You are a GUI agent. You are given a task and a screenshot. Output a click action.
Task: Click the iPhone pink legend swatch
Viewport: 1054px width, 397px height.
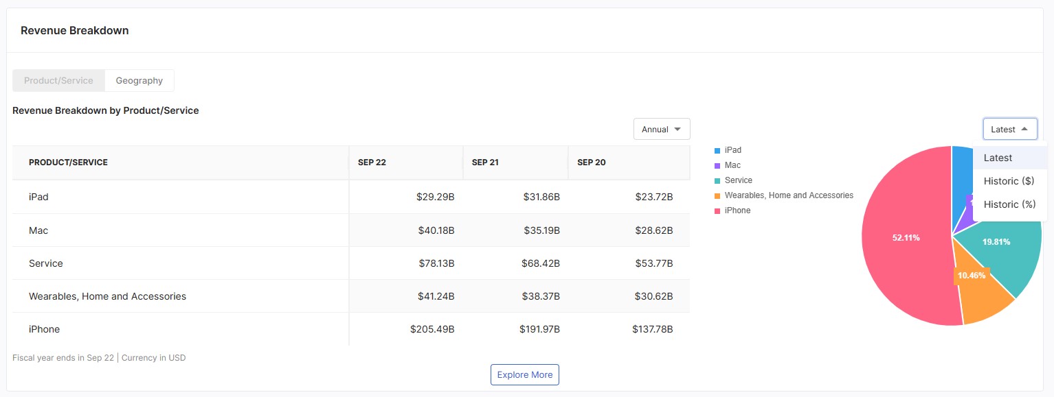tap(717, 210)
